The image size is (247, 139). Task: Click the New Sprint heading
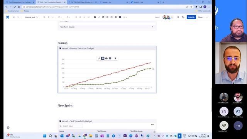[65, 105]
